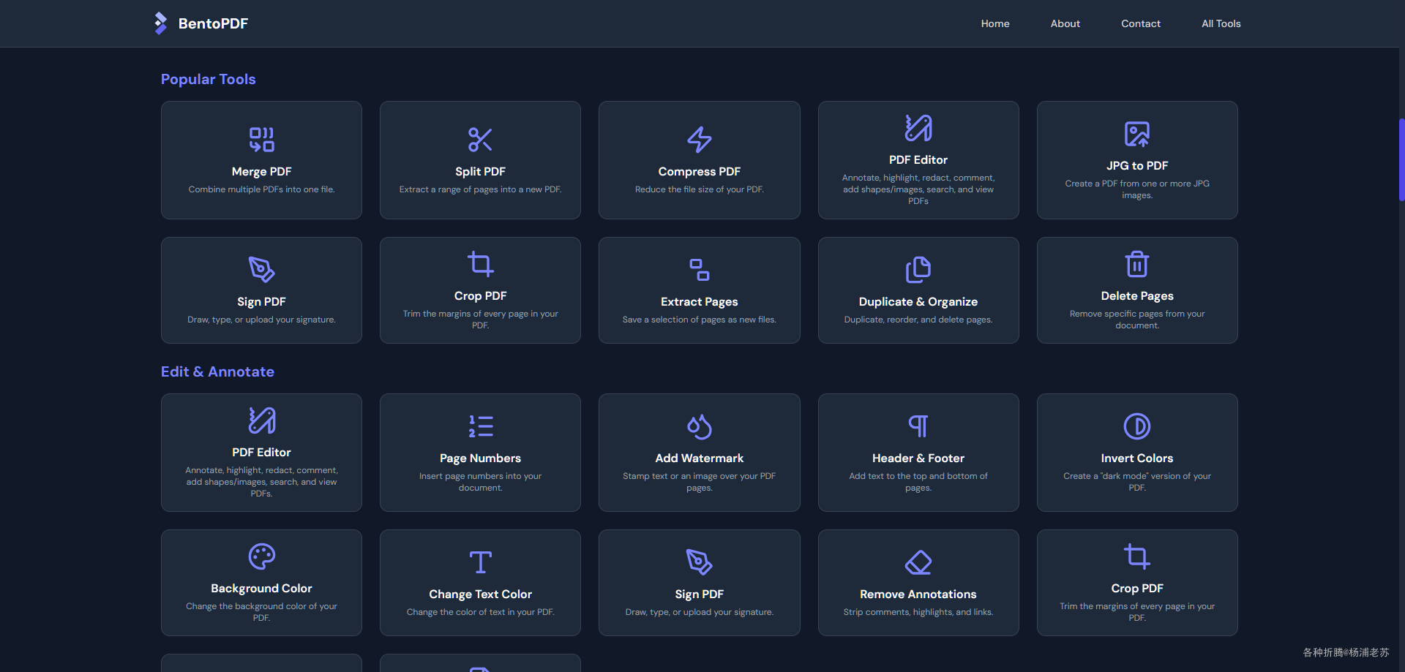Click the Change Text Color card

coord(480,583)
